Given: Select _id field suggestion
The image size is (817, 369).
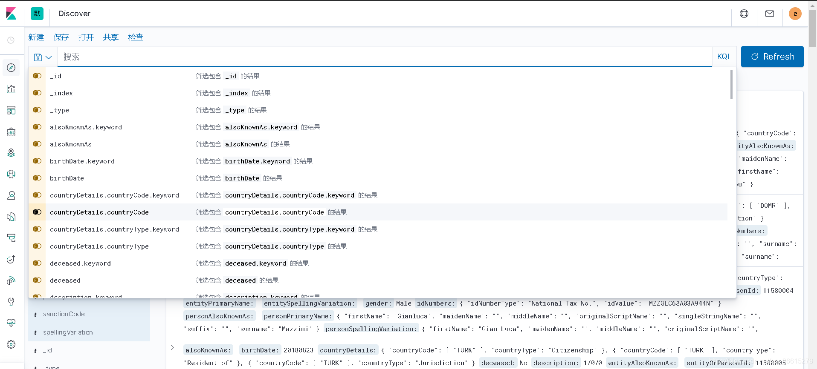Looking at the screenshot, I should pos(378,76).
